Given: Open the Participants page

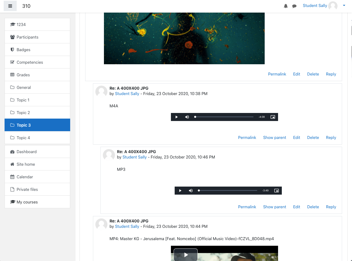Looking at the screenshot, I should click(x=38, y=37).
